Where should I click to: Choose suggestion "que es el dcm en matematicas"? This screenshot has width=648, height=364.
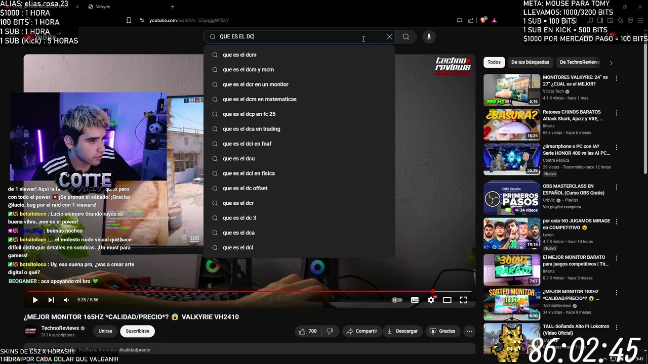tap(300, 99)
